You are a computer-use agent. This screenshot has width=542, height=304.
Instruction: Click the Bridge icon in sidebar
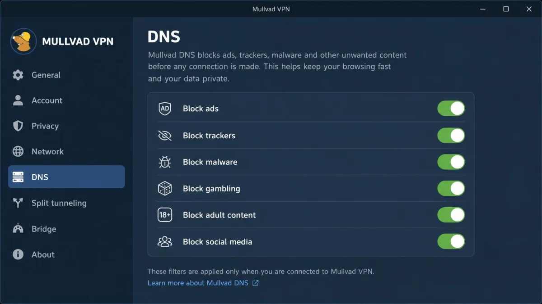coord(18,229)
